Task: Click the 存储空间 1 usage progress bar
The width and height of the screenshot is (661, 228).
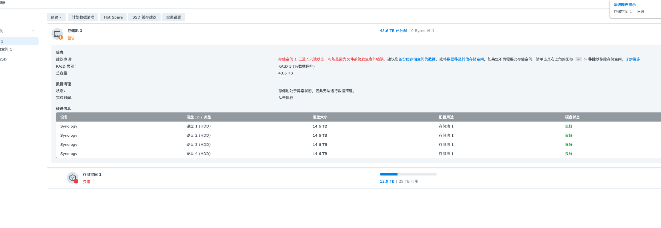Action: pyautogui.click(x=408, y=174)
